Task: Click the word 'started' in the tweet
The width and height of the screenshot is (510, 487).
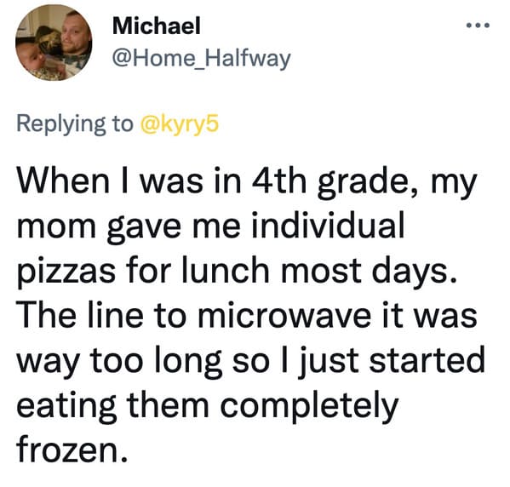Action: pyautogui.click(x=427, y=360)
